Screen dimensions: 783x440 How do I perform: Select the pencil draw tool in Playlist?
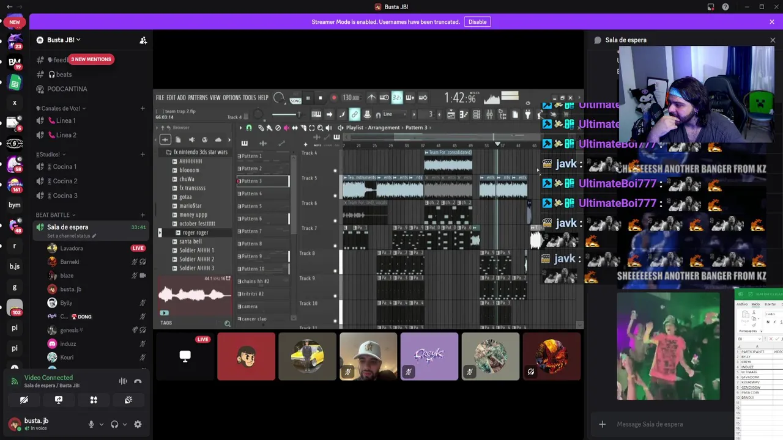[x=261, y=128]
